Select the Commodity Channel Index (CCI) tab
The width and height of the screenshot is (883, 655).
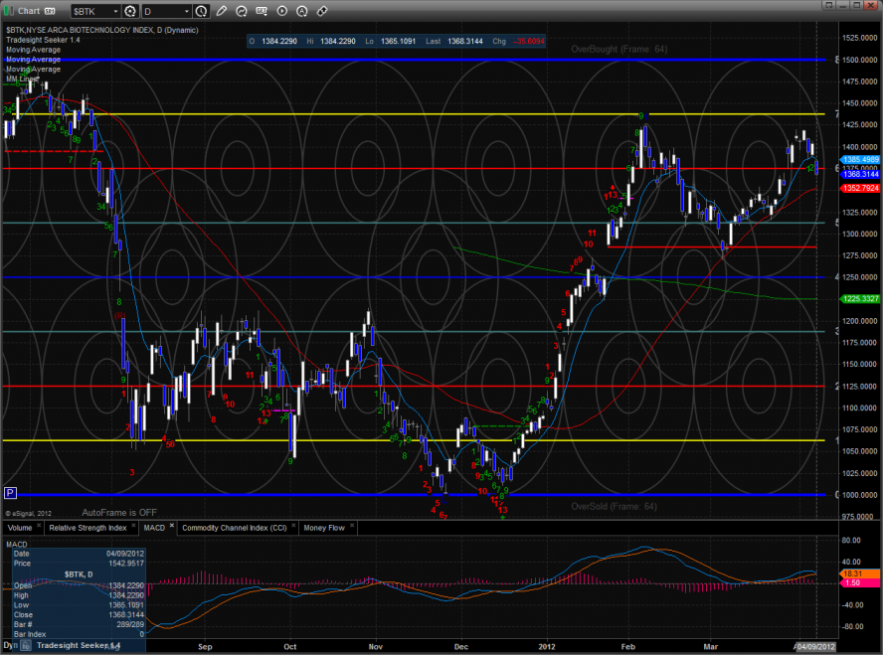(236, 528)
